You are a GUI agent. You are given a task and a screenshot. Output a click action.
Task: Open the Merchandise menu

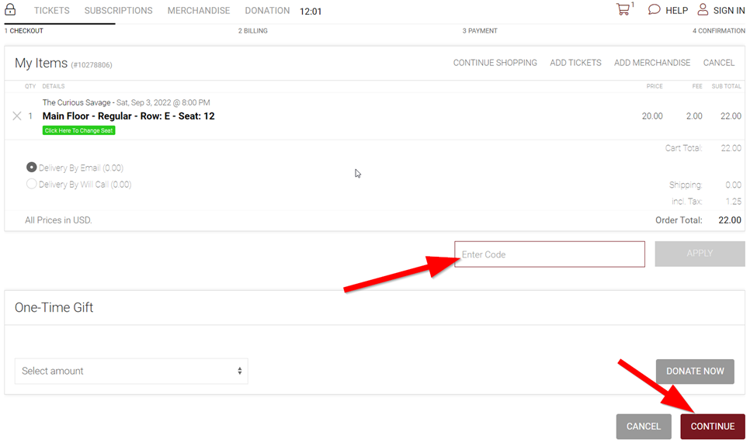[199, 11]
